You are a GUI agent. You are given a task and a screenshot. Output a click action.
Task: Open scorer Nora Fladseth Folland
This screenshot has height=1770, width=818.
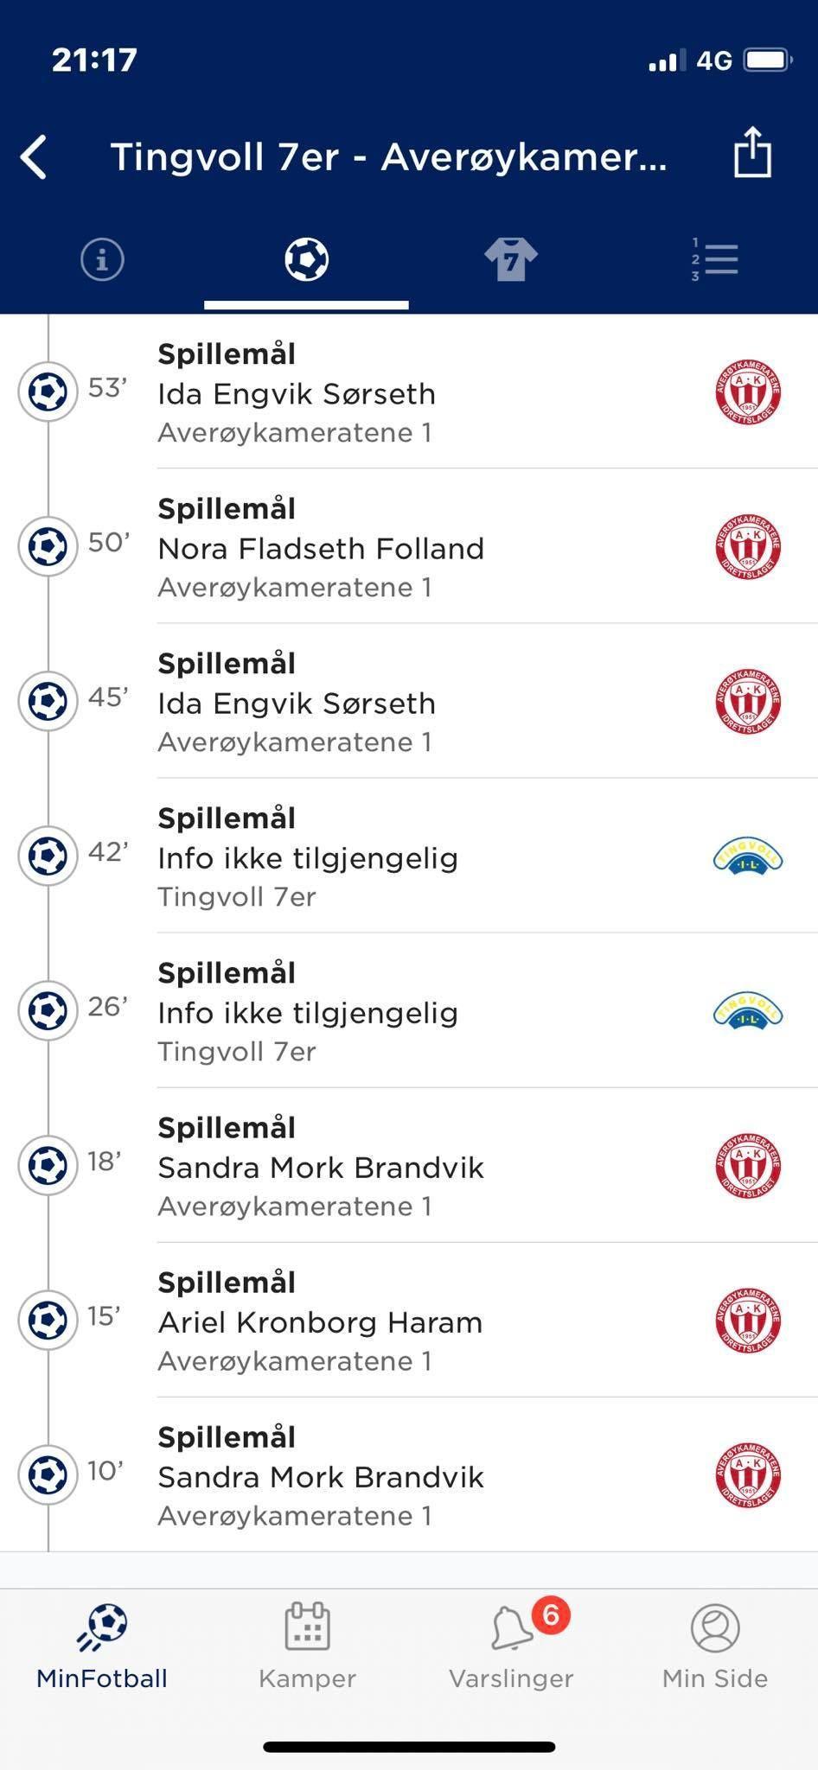coord(321,549)
